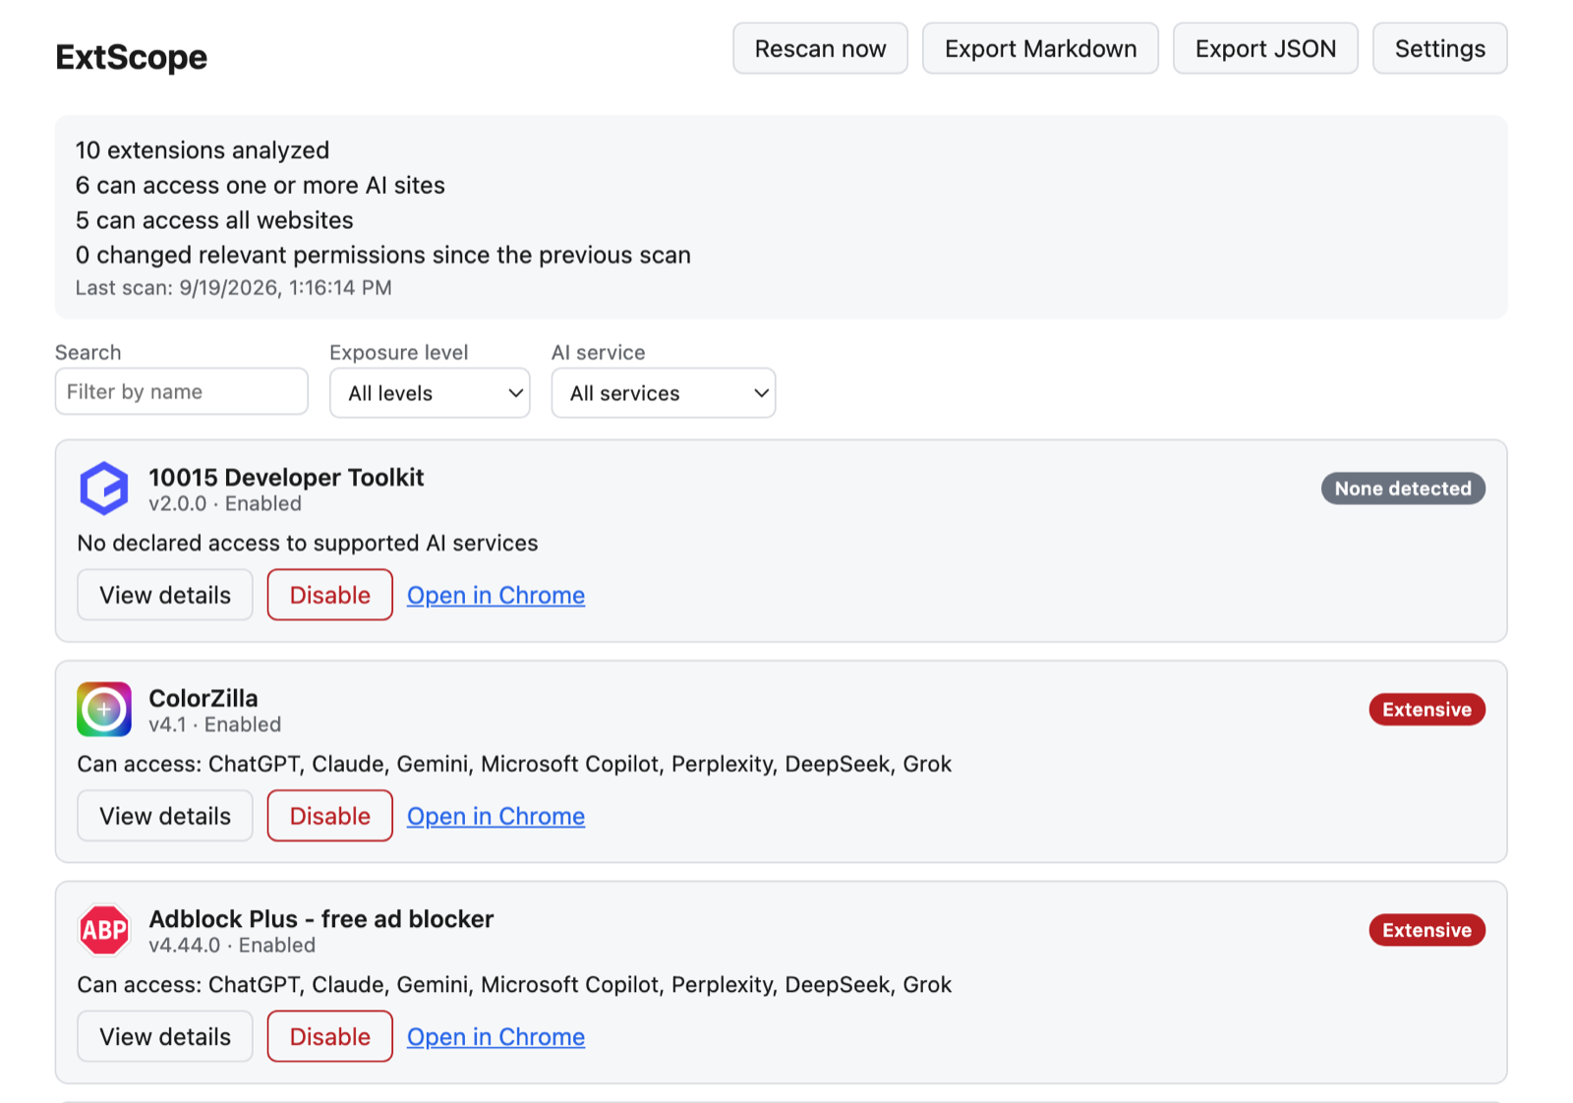The image size is (1573, 1103).
Task: View details for Adblock Plus
Action: 165,1036
